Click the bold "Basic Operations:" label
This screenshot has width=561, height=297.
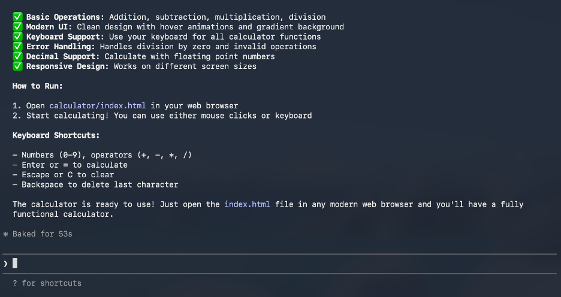[65, 17]
